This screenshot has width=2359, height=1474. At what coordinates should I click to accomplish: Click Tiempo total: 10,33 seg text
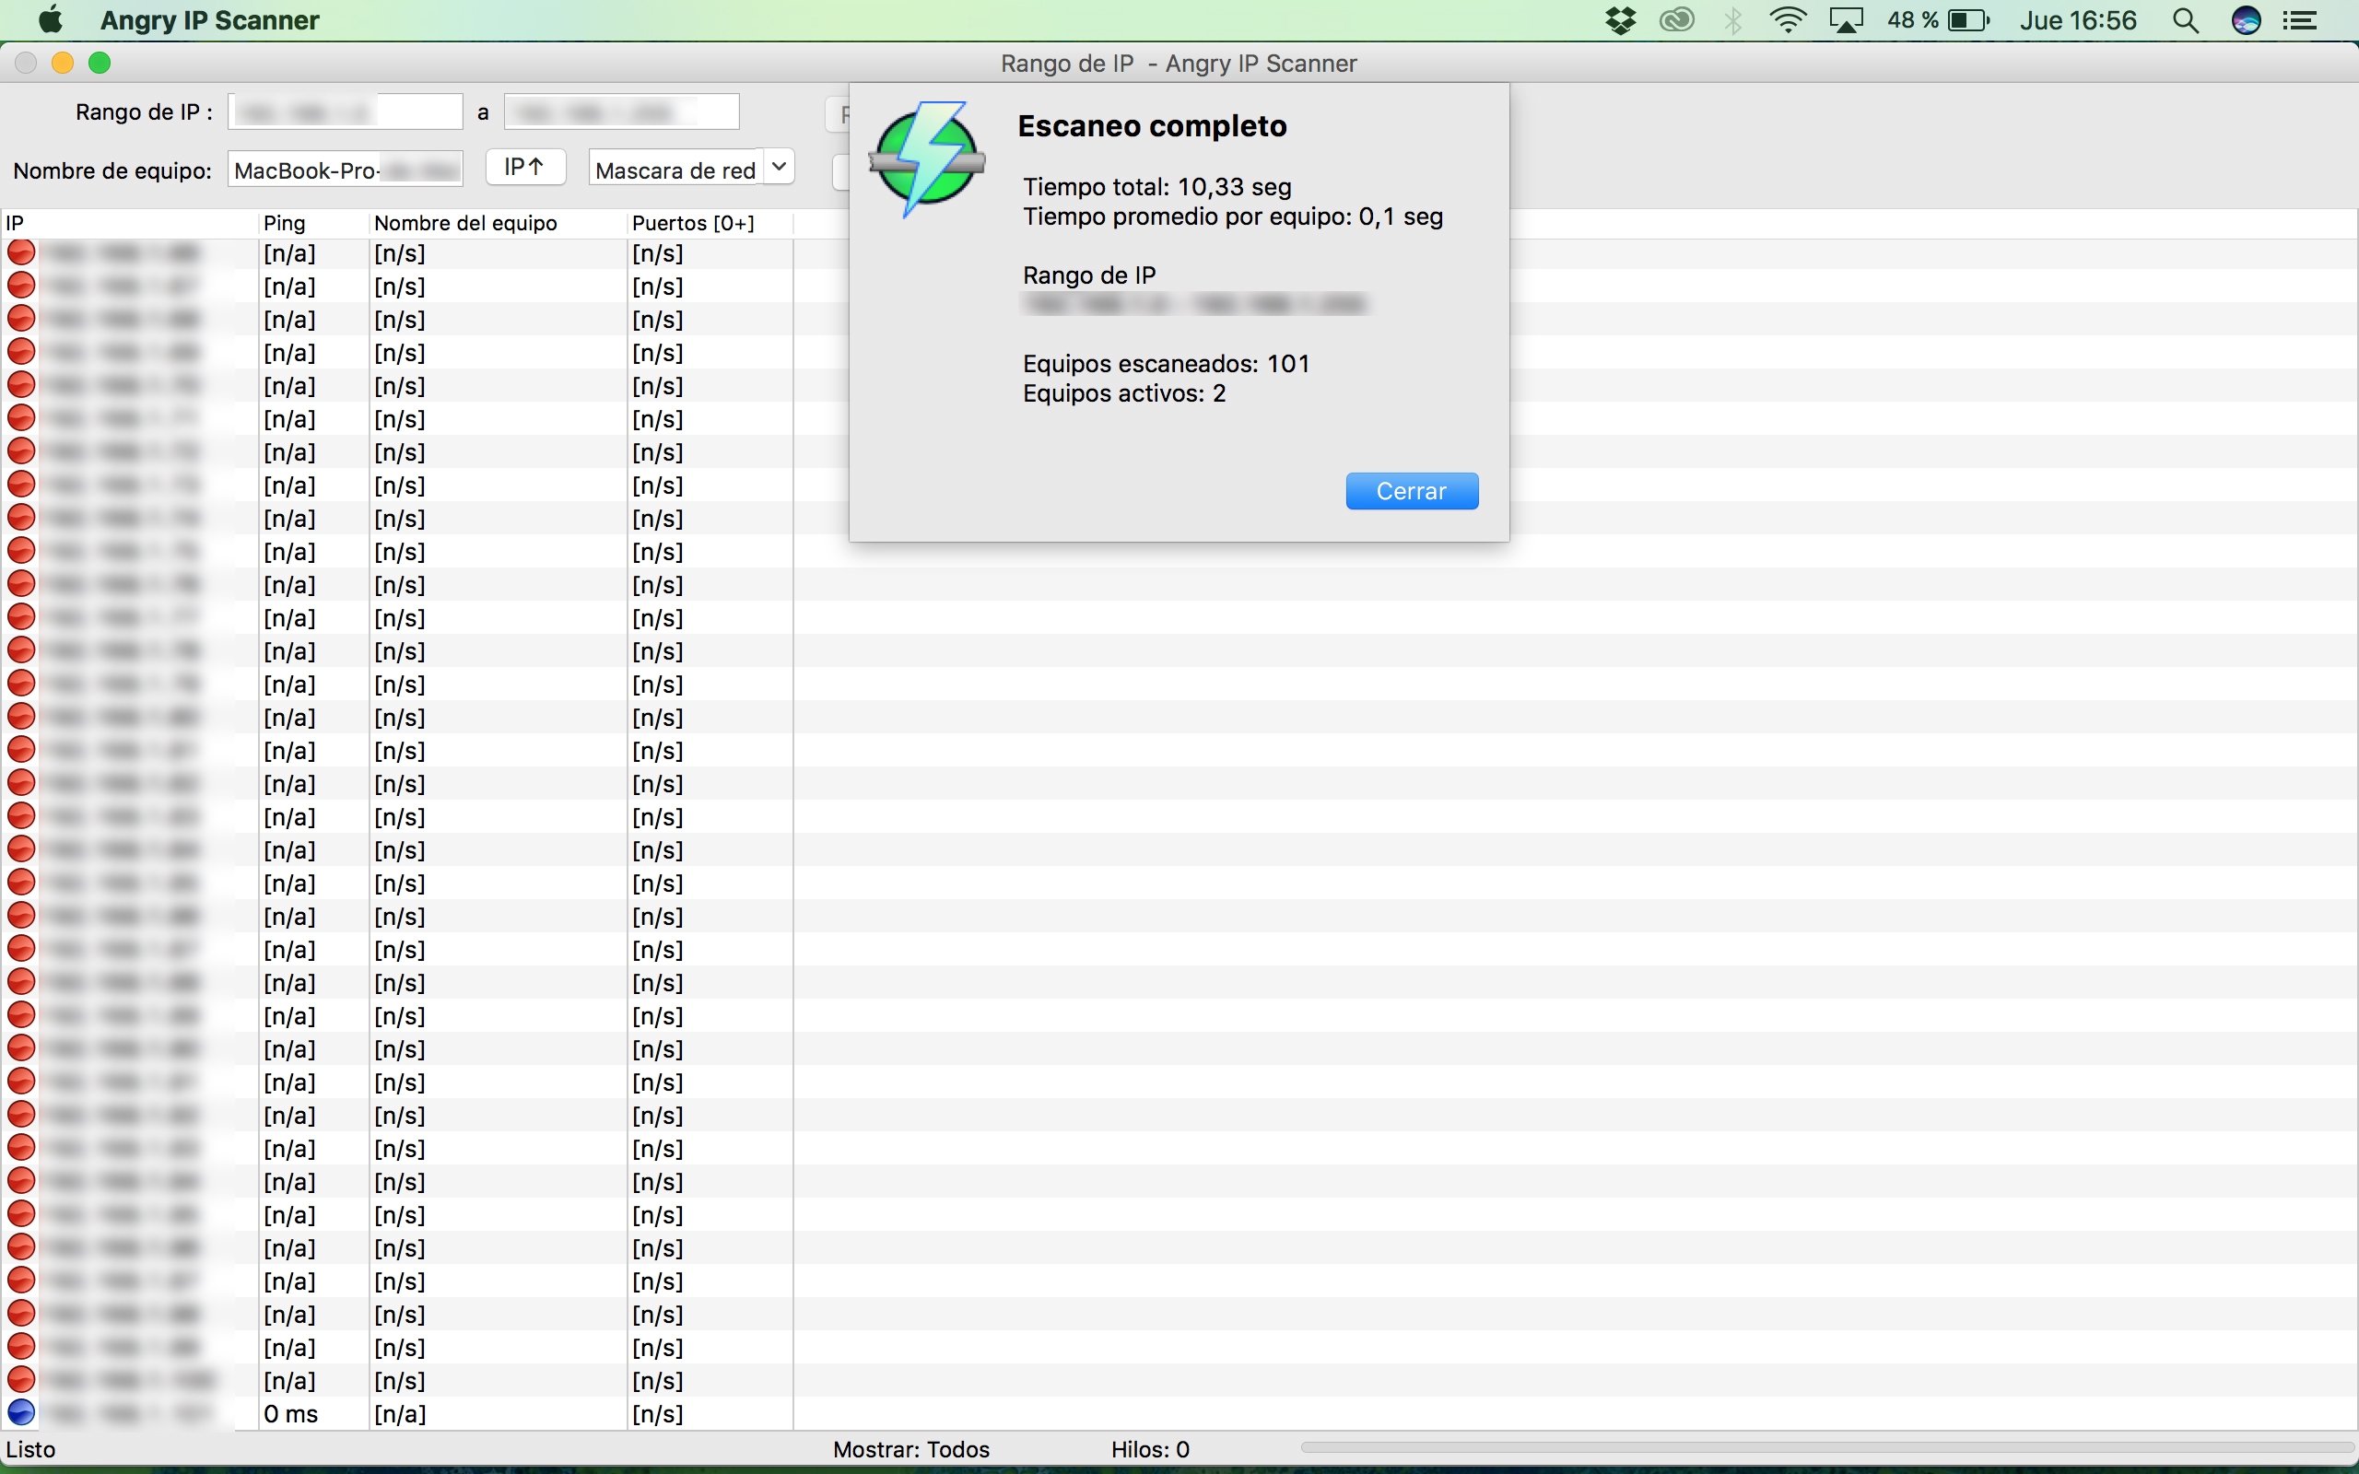(1157, 187)
